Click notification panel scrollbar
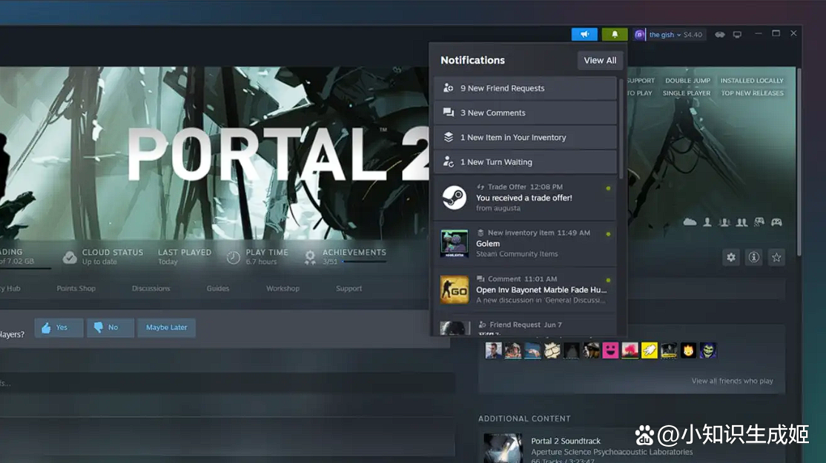 (x=621, y=129)
